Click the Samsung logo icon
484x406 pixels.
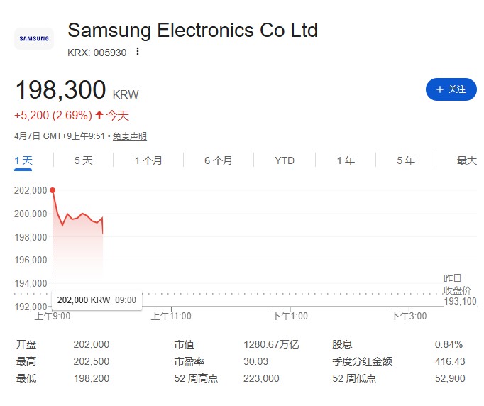34,39
